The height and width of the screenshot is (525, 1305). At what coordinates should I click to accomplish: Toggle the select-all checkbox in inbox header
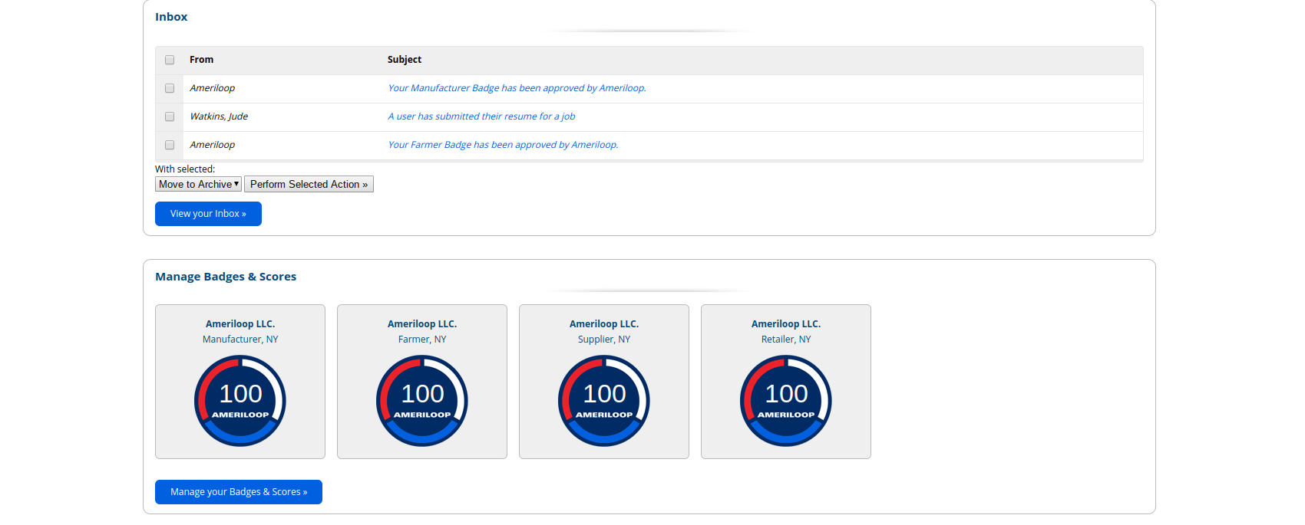pyautogui.click(x=170, y=60)
